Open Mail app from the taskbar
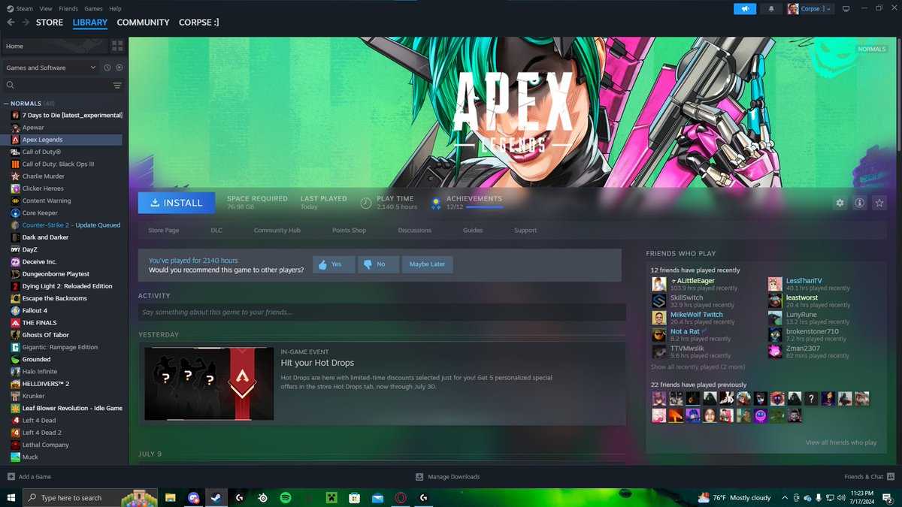Viewport: 902px width, 507px height. coord(377,497)
